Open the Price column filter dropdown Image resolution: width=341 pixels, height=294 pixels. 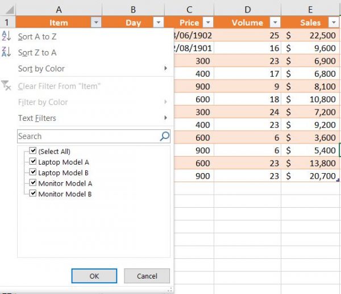(x=208, y=22)
